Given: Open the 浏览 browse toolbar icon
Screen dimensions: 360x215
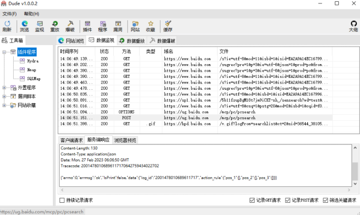Looking at the screenshot, I should click(x=25, y=24).
